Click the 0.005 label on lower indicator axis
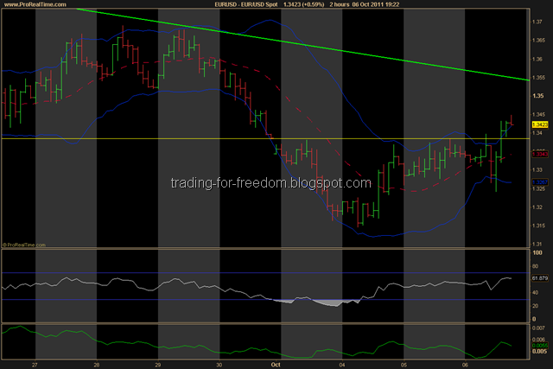 coord(539,351)
